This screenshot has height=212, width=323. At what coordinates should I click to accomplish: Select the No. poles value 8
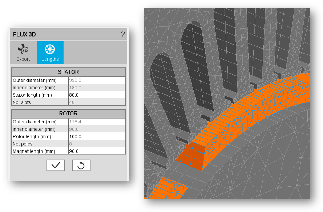(x=96, y=144)
